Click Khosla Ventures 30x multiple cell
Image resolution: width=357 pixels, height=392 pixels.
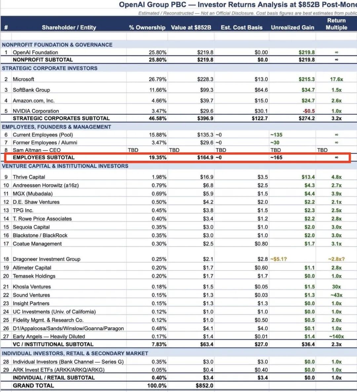click(337, 287)
